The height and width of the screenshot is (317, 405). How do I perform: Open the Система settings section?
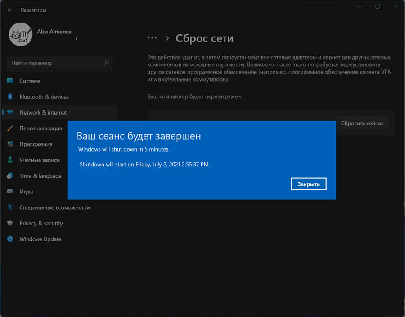point(60,81)
